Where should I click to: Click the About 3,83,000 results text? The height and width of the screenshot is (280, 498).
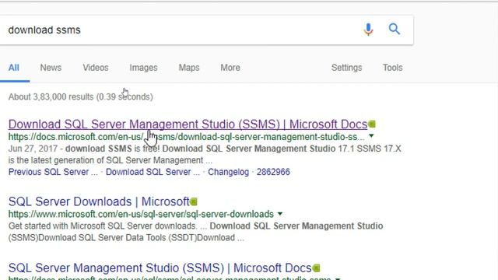coord(81,96)
